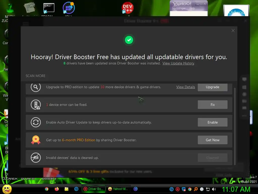Click the orange magnifier tray icon
The image size is (258, 194).
[196, 189]
